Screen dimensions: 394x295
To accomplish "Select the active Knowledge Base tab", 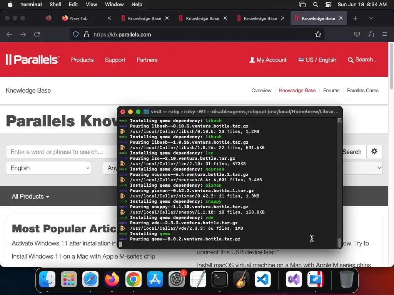I will click(318, 18).
